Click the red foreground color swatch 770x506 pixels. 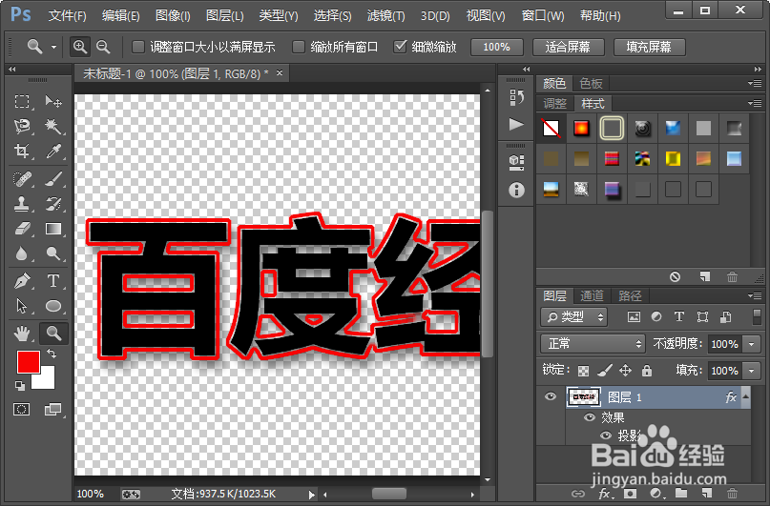pos(28,361)
